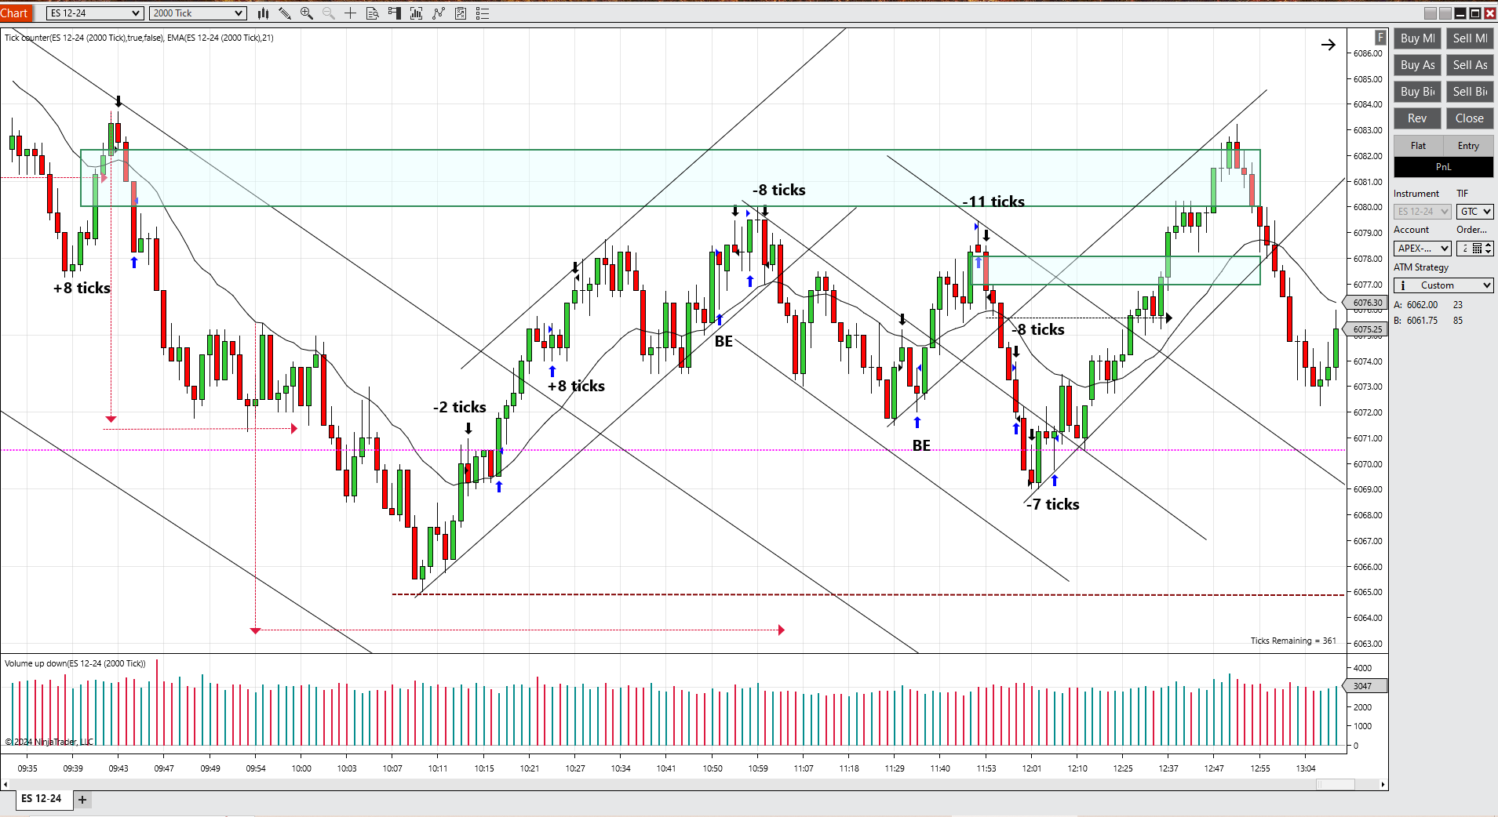Click the zoom out magnifier icon
The width and height of the screenshot is (1498, 817).
pos(329,13)
